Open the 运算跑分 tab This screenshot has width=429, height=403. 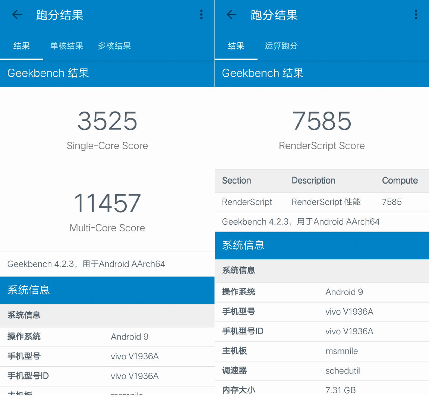pyautogui.click(x=281, y=46)
